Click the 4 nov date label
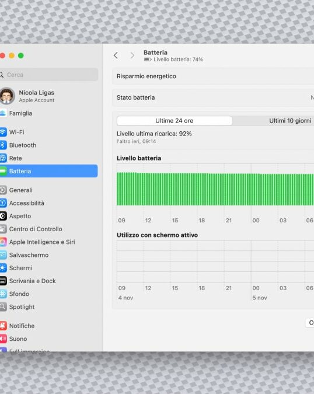The width and height of the screenshot is (314, 394). tap(125, 298)
